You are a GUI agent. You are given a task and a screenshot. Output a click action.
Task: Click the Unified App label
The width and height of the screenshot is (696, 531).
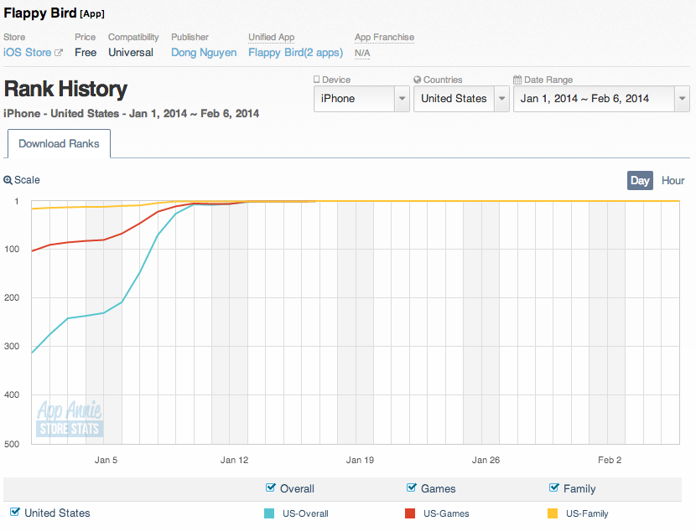pyautogui.click(x=271, y=37)
